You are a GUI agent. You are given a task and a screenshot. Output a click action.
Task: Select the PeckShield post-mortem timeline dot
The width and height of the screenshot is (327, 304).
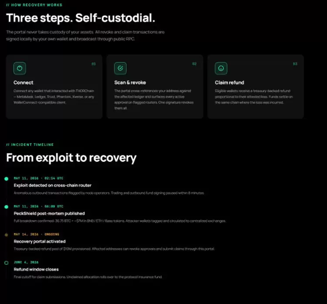coord(7,207)
